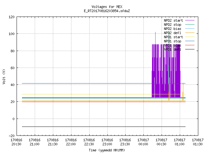This screenshot has height=153, width=204.
Task: Click the time tick 170816 23:30
Action: tap(125, 142)
